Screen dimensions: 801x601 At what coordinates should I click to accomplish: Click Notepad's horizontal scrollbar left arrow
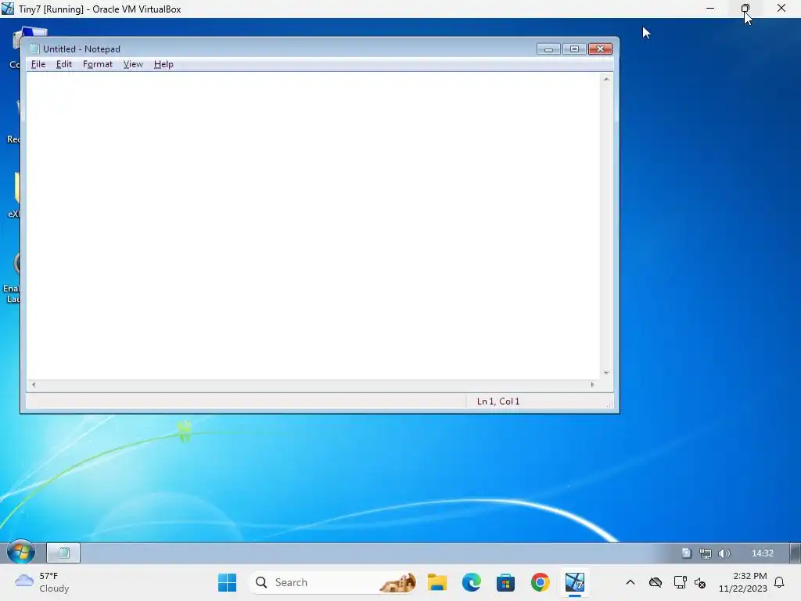[34, 385]
